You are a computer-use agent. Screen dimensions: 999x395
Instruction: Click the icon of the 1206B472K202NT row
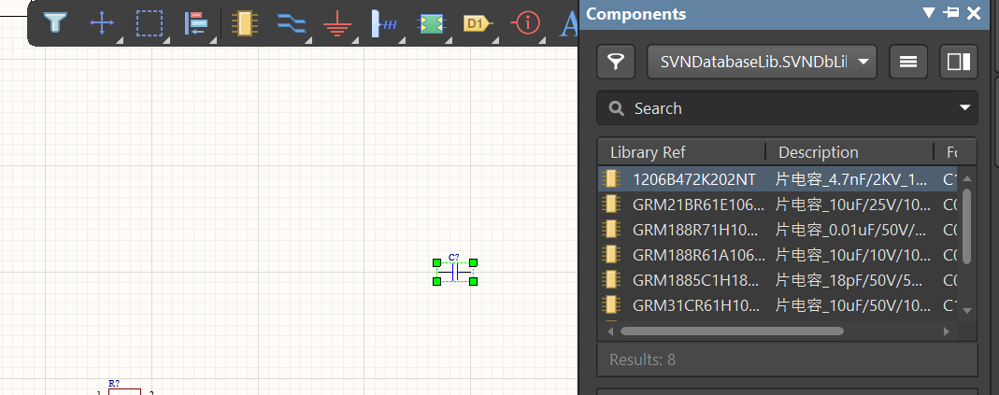[x=611, y=179]
